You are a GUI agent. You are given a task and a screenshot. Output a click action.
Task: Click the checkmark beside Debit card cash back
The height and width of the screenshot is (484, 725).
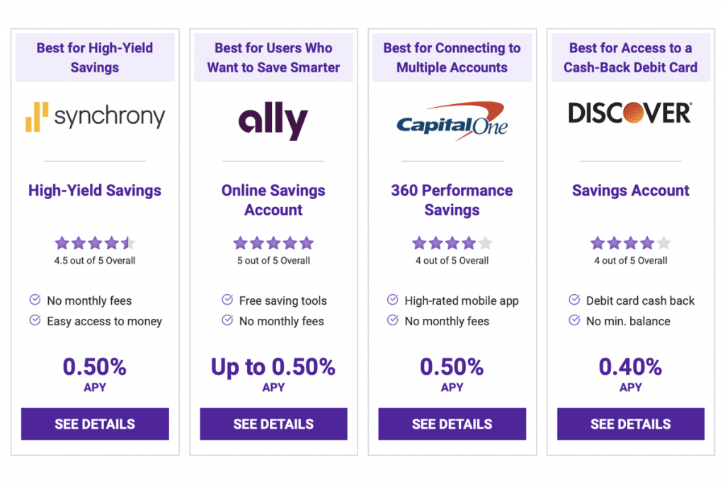tap(574, 300)
